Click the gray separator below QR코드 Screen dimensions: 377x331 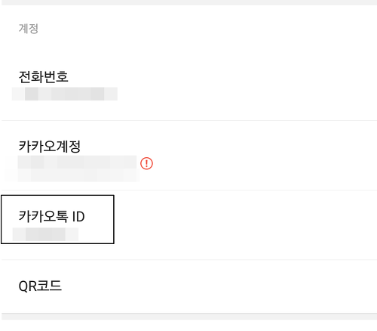(x=189, y=317)
